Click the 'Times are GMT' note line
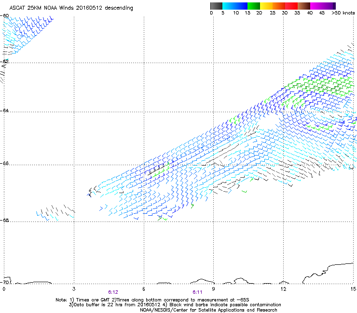 (x=152, y=300)
